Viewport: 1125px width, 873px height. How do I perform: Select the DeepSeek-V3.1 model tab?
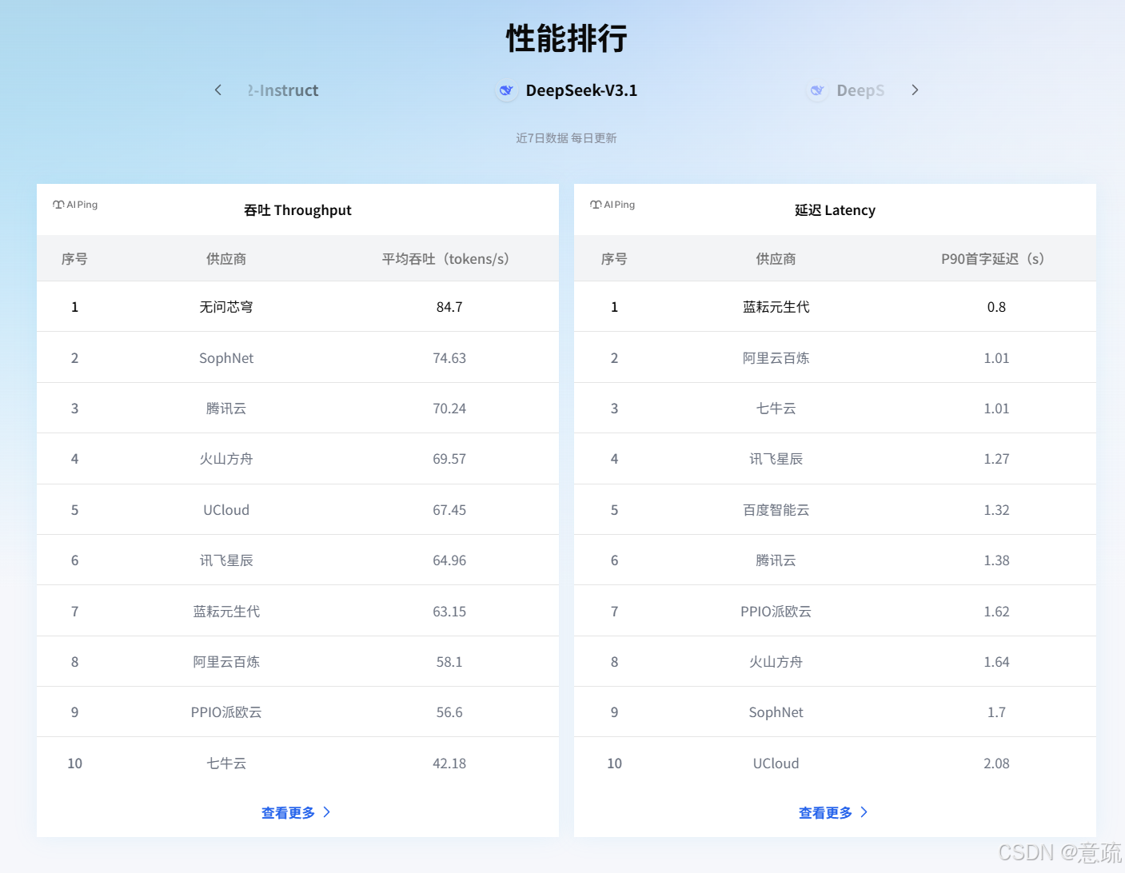click(567, 90)
